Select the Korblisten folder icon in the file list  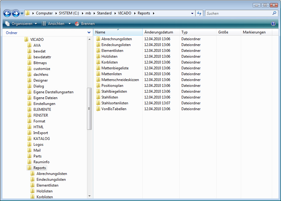coord(98,62)
